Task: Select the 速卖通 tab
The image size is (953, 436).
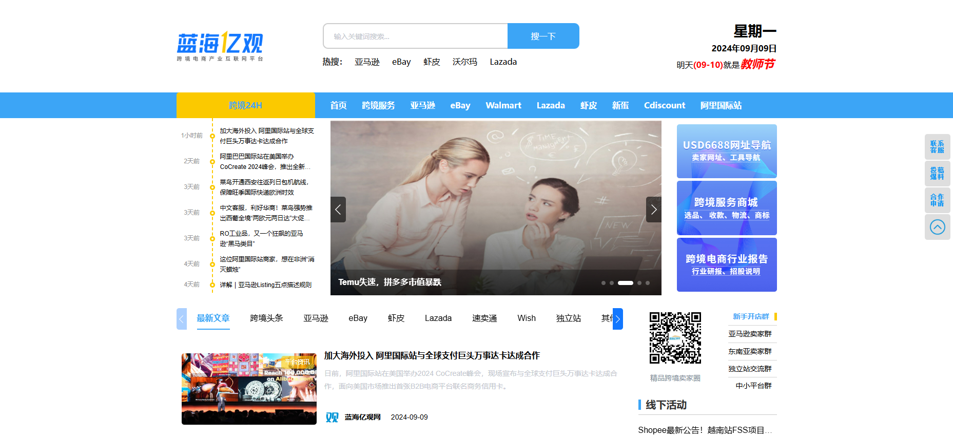Action: point(484,318)
